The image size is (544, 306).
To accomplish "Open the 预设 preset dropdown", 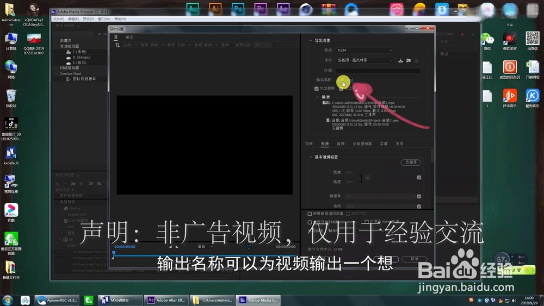I will point(364,60).
